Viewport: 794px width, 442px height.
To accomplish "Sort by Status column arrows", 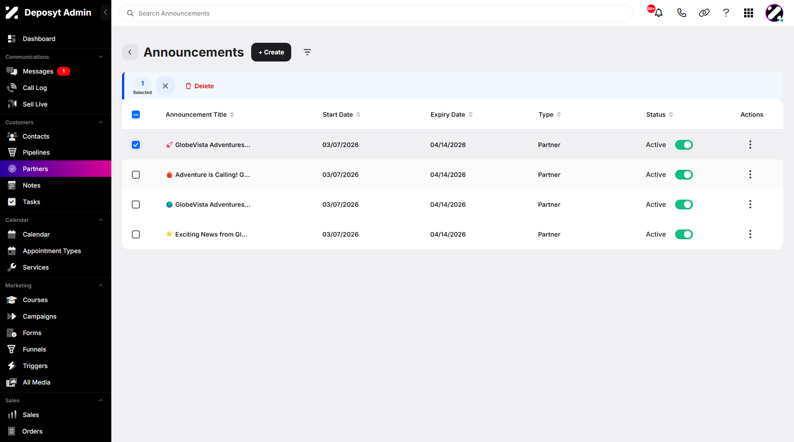I will click(x=671, y=115).
